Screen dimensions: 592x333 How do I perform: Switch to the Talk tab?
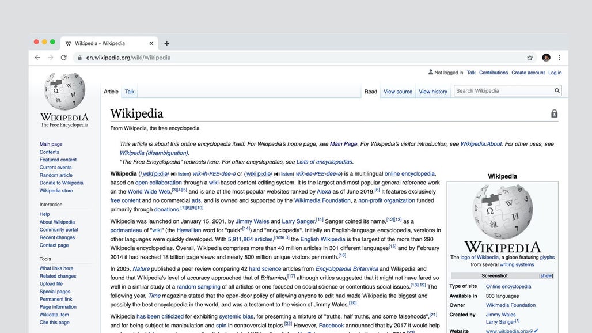[x=130, y=92]
